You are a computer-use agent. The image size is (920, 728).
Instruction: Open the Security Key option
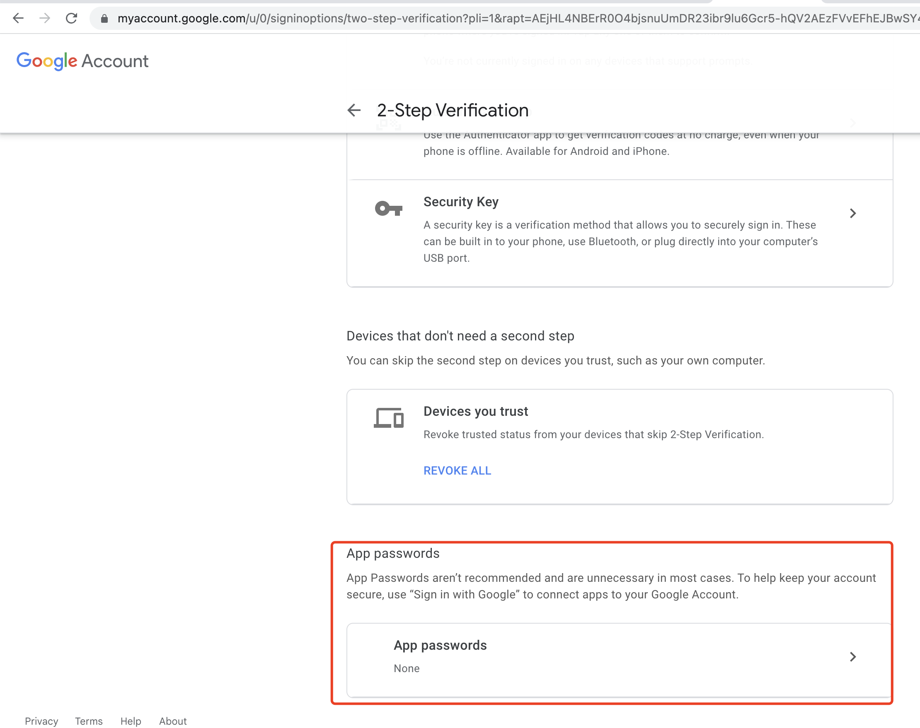(619, 233)
